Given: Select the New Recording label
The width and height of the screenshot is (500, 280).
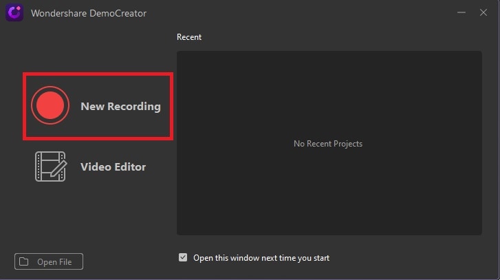Looking at the screenshot, I should pyautogui.click(x=120, y=106).
